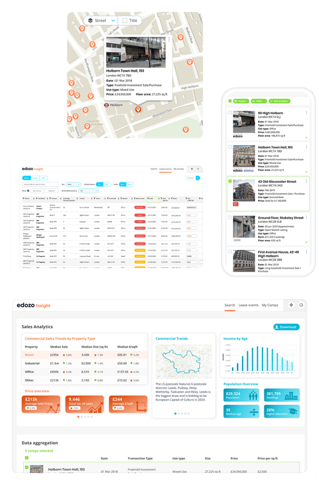Switch to the Lease events tab
Viewport: 319px width, 485px height.
tap(249, 305)
